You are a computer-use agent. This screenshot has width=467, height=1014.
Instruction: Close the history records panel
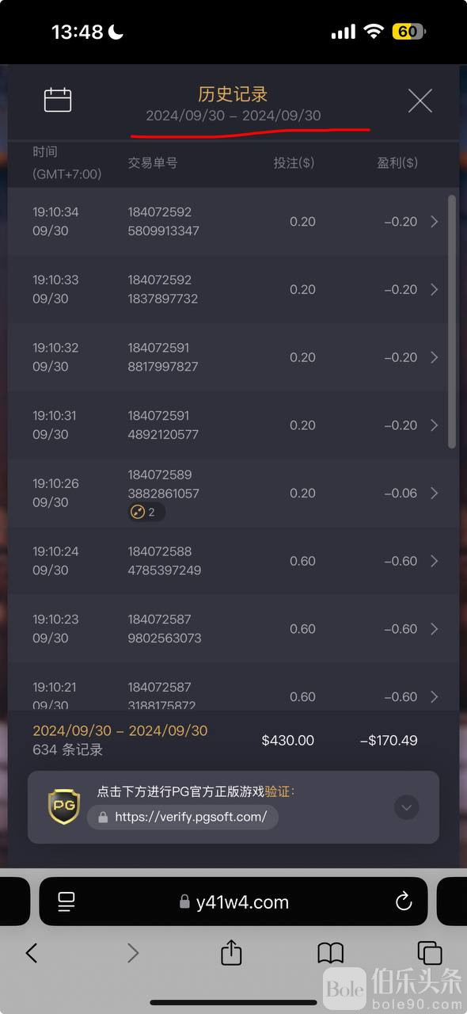(x=420, y=101)
